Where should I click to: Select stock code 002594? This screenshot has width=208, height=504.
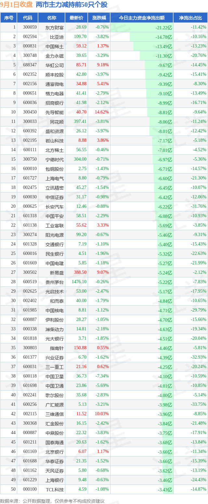(30, 37)
